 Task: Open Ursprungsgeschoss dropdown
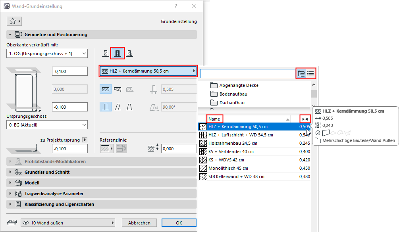[x=47, y=125]
